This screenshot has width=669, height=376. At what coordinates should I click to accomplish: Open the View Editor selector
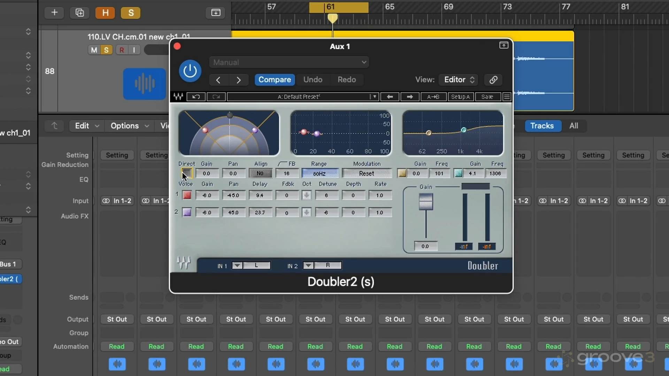[x=459, y=80]
